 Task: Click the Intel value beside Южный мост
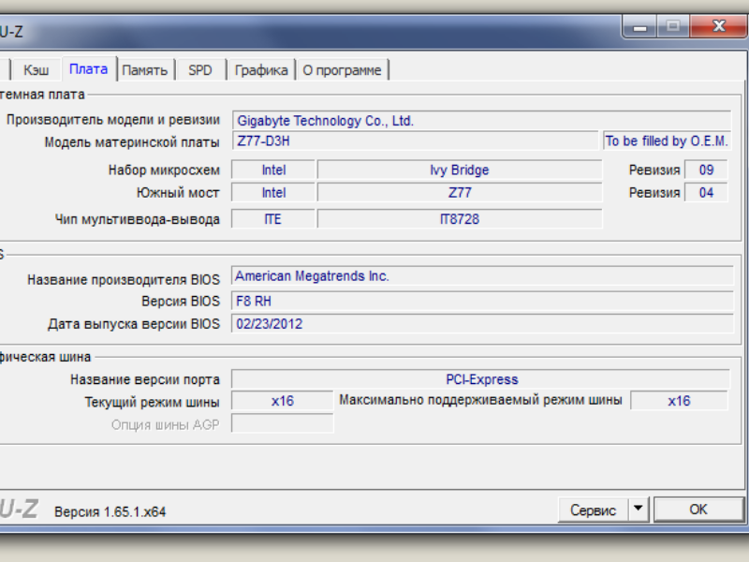coord(273,193)
